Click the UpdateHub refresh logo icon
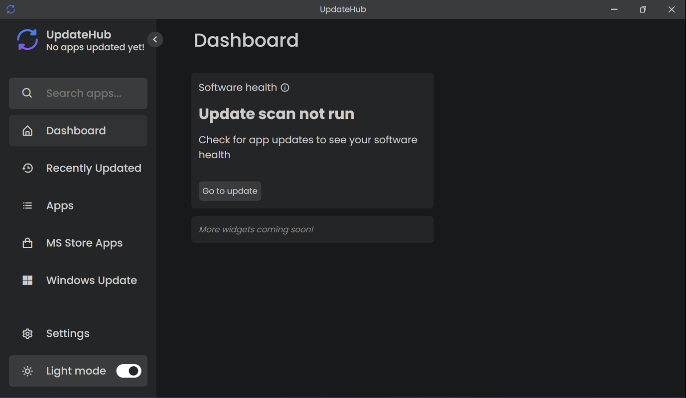This screenshot has width=686, height=398. [x=26, y=39]
